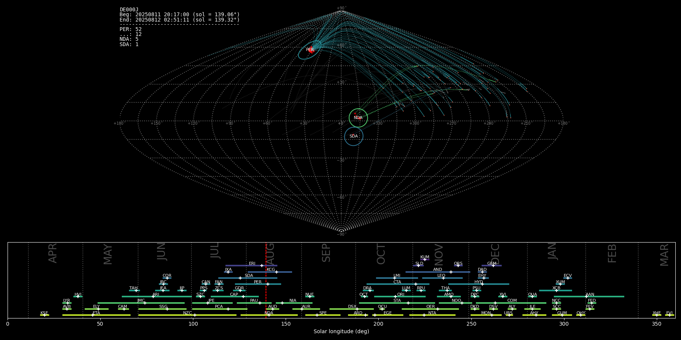
Task: Click the NTA shower label
Action: pos(432,313)
